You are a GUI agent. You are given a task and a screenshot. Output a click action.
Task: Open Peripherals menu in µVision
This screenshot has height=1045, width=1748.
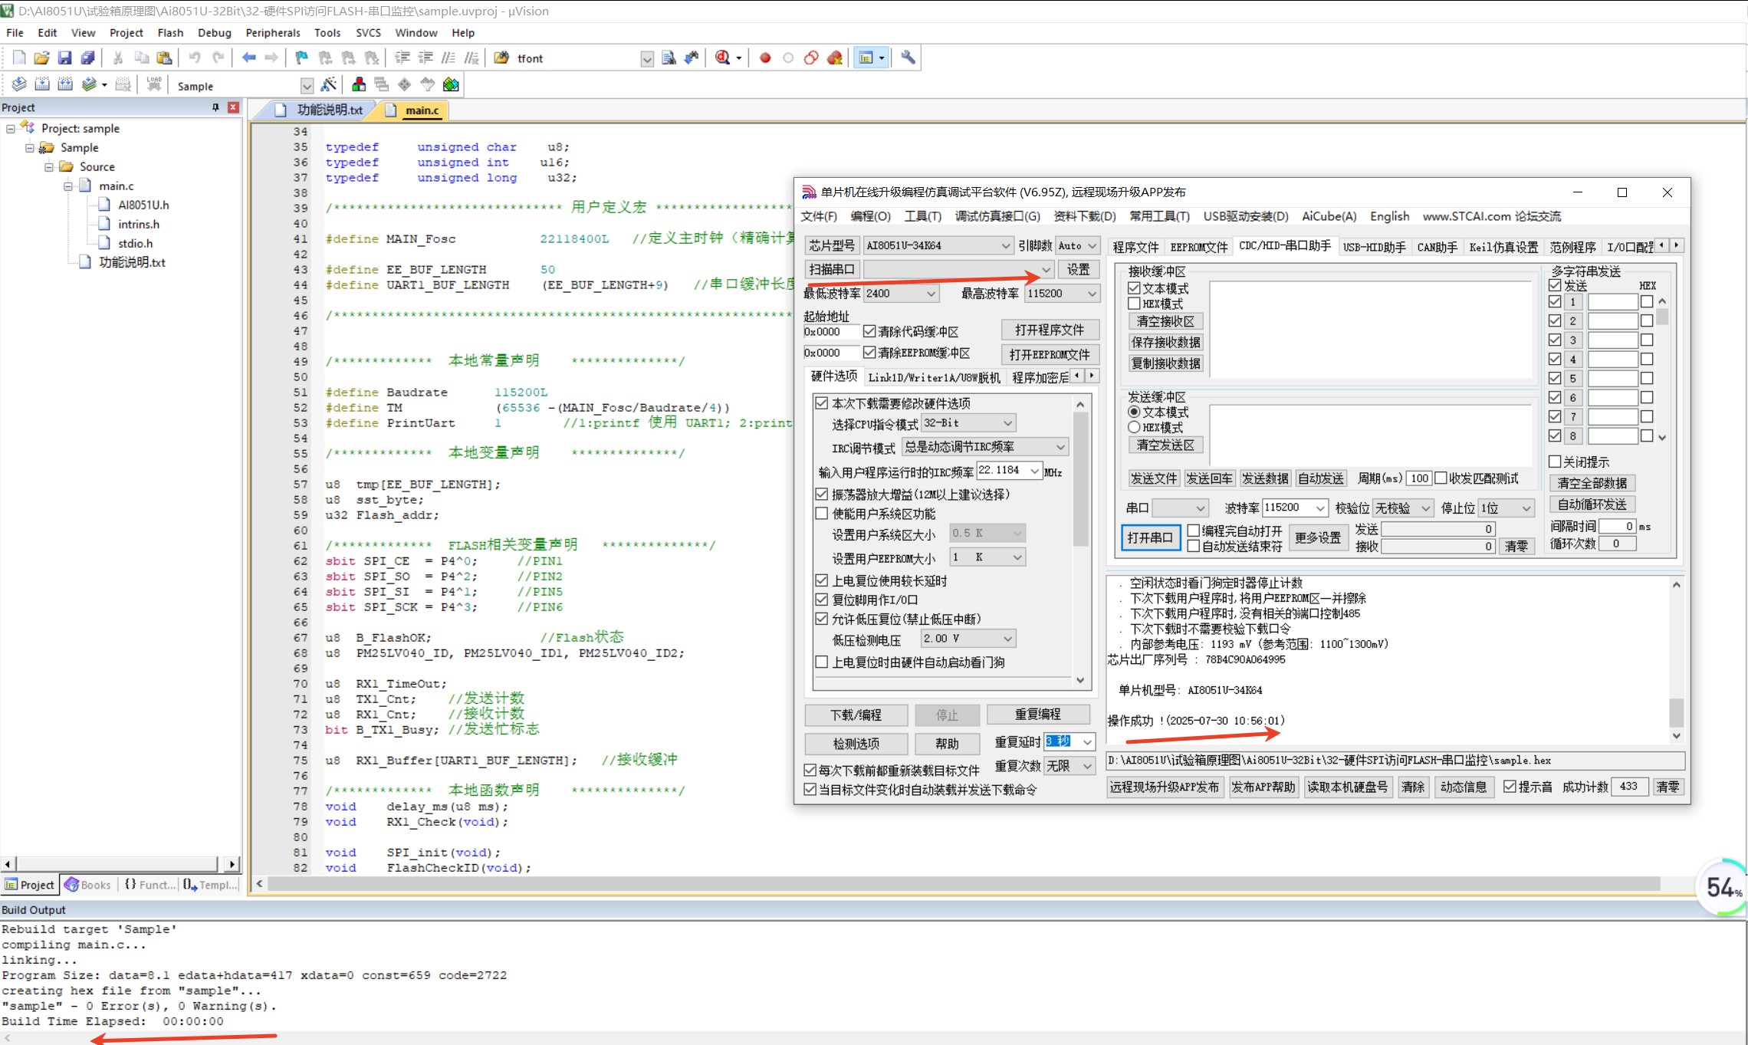[273, 32]
